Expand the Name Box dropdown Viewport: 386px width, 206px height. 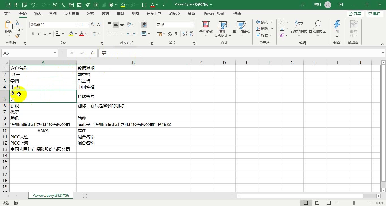click(x=55, y=53)
